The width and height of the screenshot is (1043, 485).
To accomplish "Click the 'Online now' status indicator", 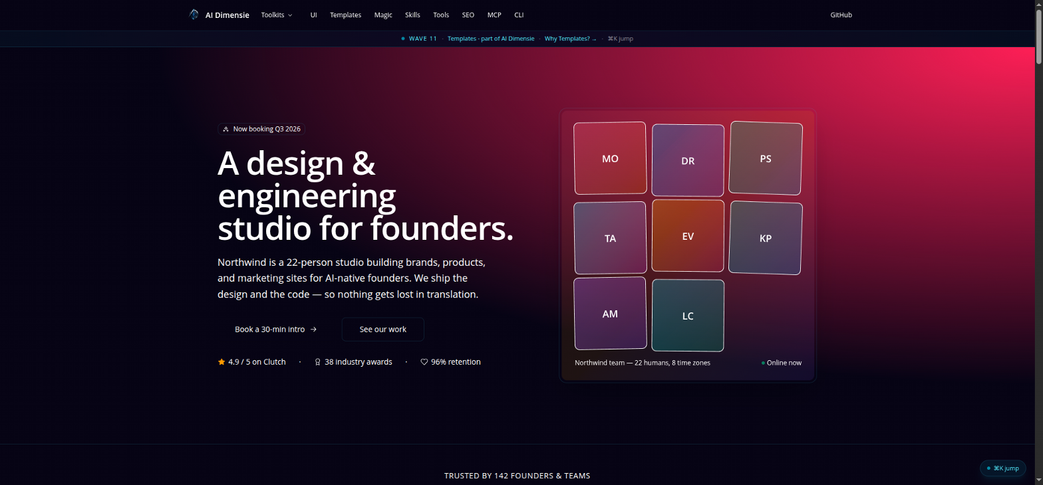I will pyautogui.click(x=782, y=363).
